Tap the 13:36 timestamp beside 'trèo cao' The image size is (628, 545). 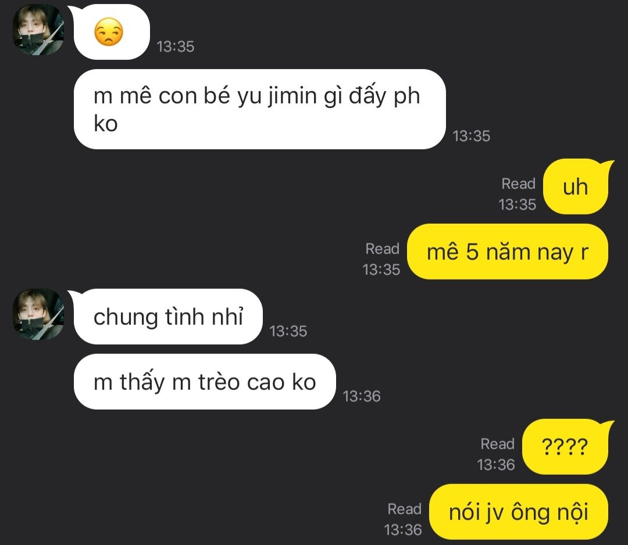[x=362, y=396]
